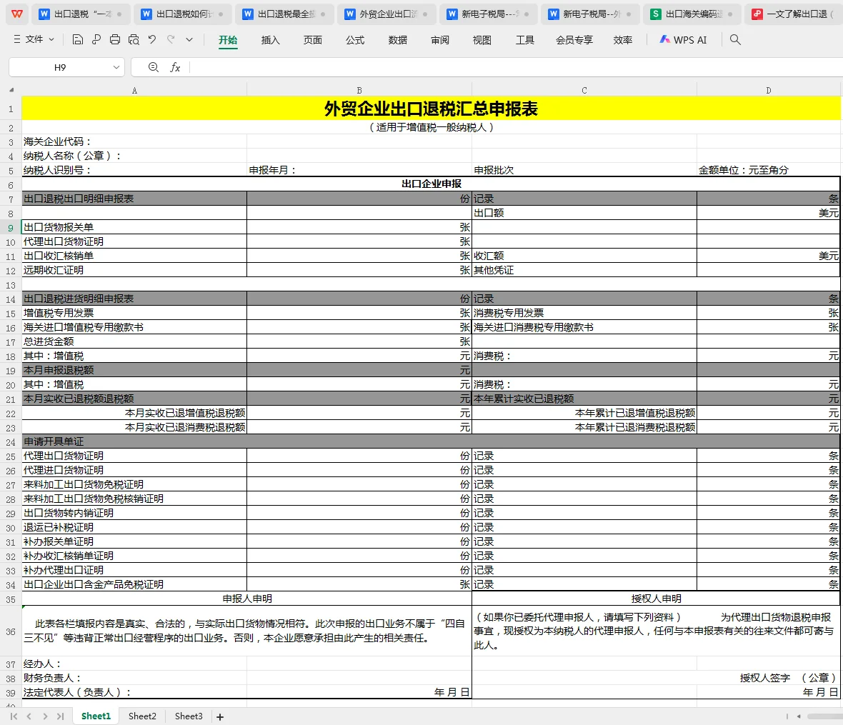Open the quick access toolbar customize chevron

coord(189,41)
